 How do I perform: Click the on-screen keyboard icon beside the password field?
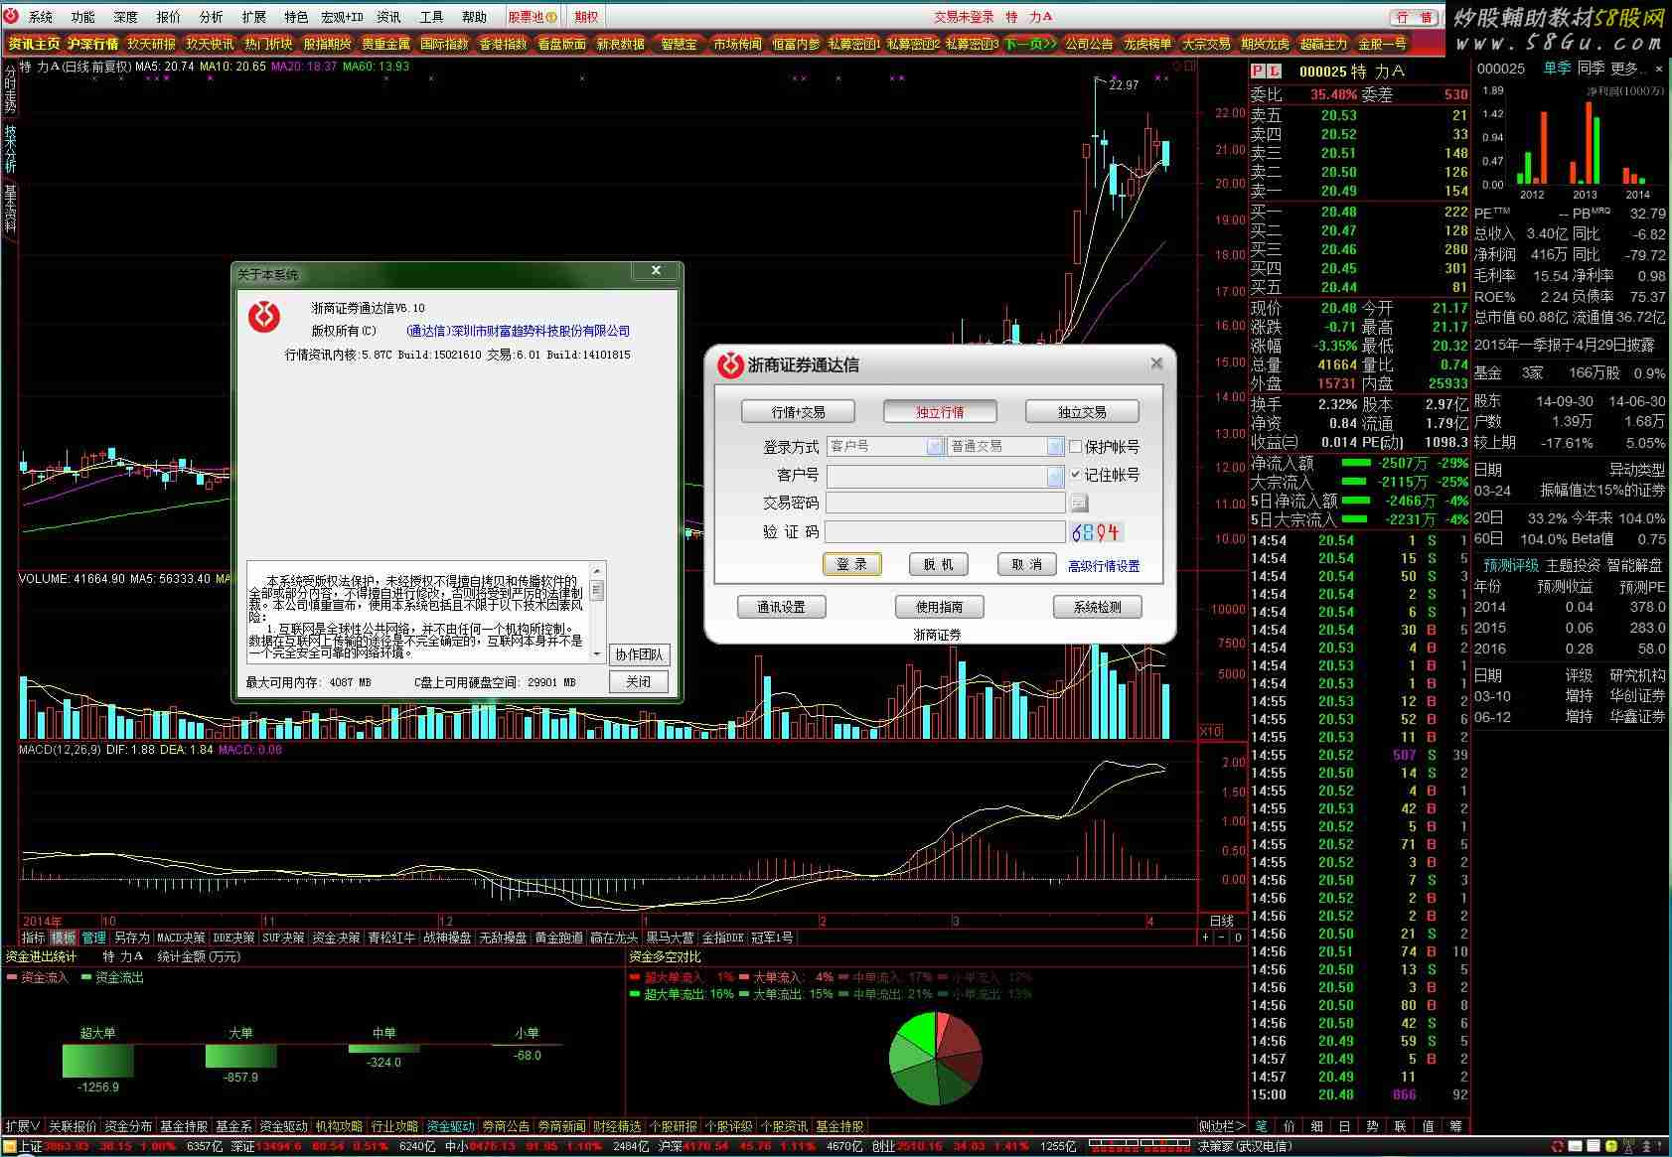point(1079,503)
